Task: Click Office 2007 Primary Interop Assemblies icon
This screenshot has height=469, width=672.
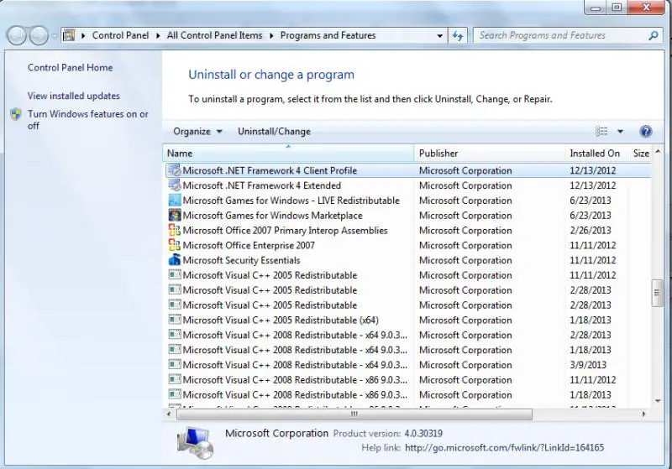Action: coord(175,230)
